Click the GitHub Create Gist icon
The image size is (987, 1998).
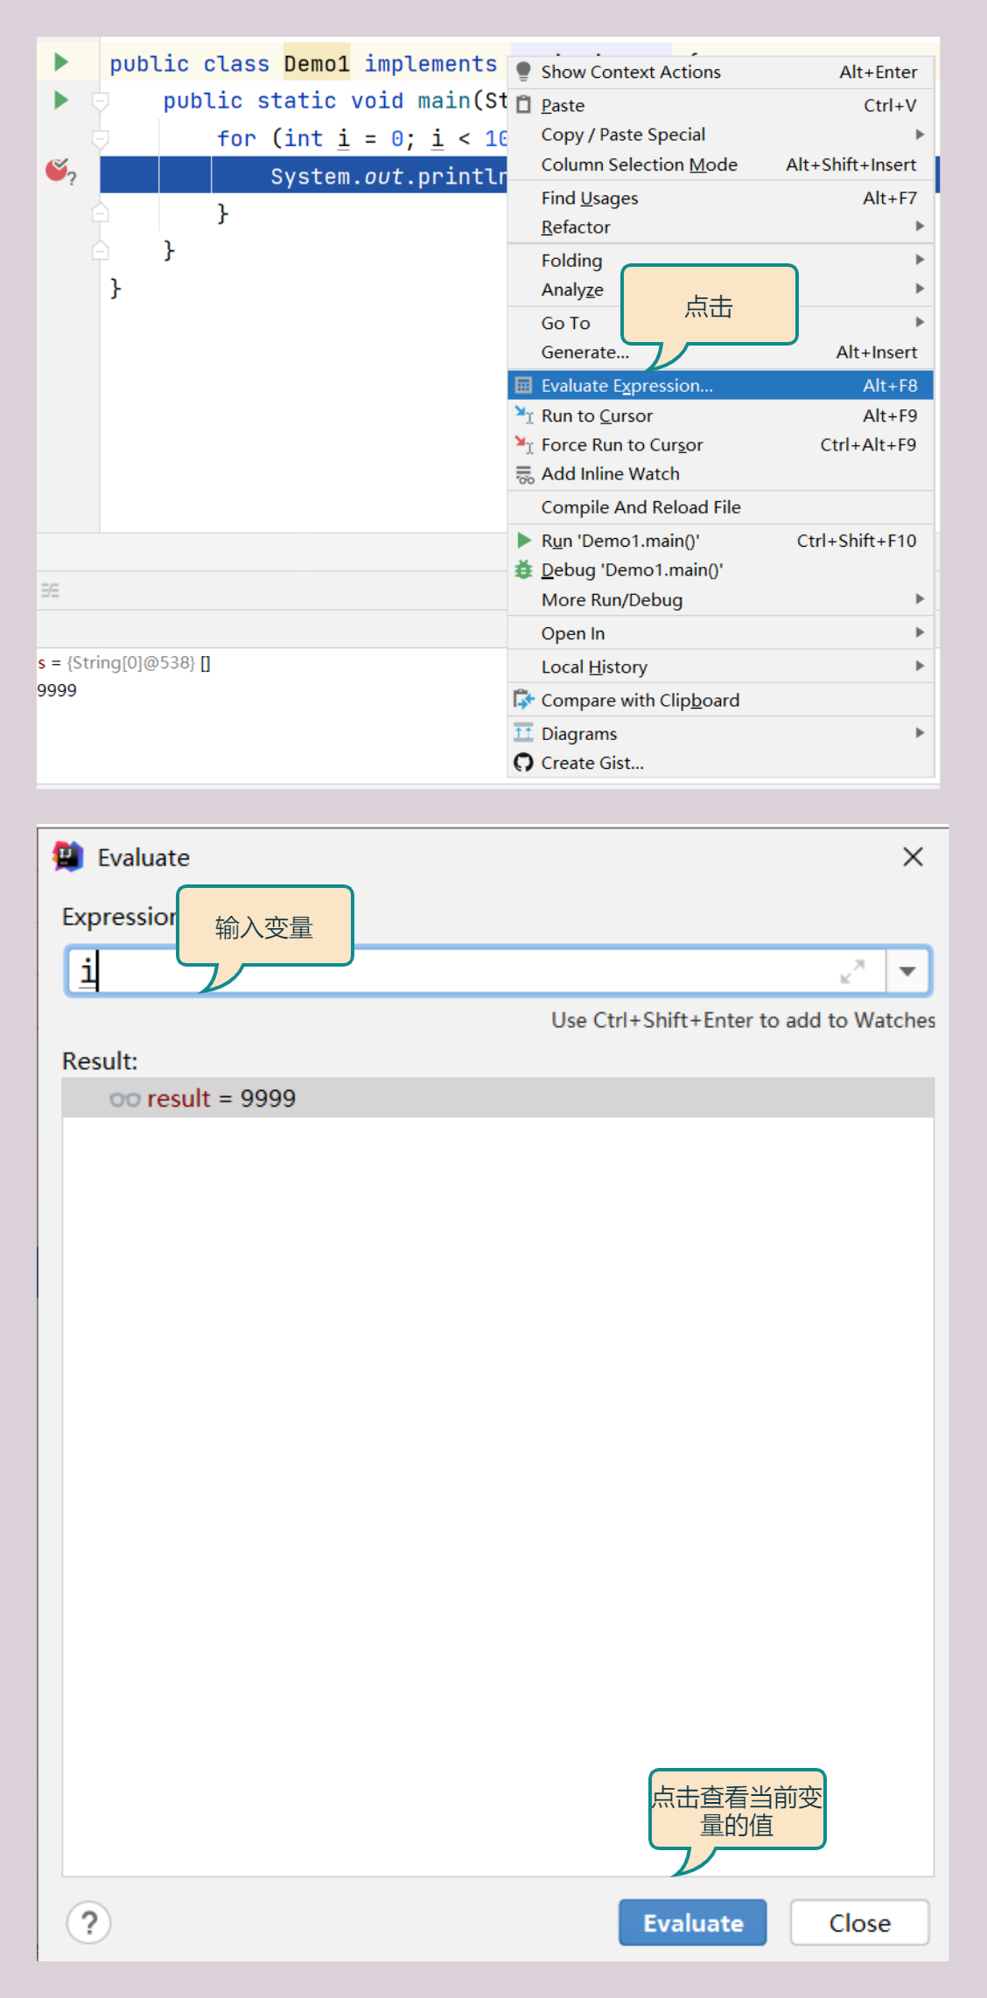click(x=523, y=763)
